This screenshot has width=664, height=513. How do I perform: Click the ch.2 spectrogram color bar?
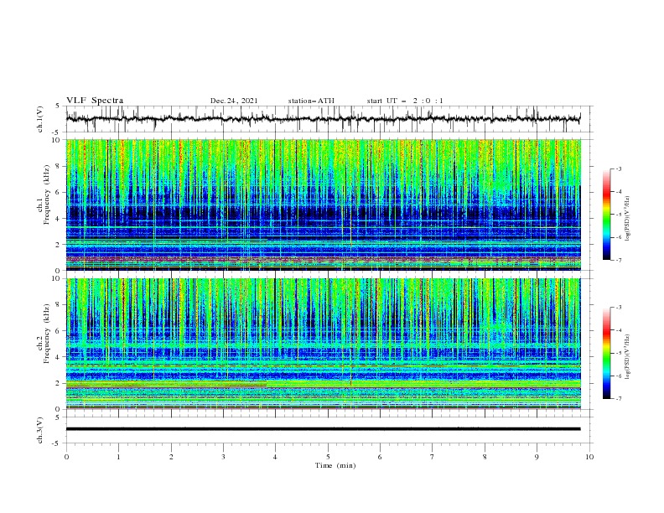point(606,353)
